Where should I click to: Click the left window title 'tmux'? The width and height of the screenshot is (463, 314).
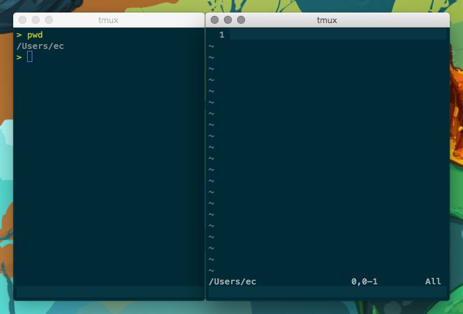click(x=108, y=20)
